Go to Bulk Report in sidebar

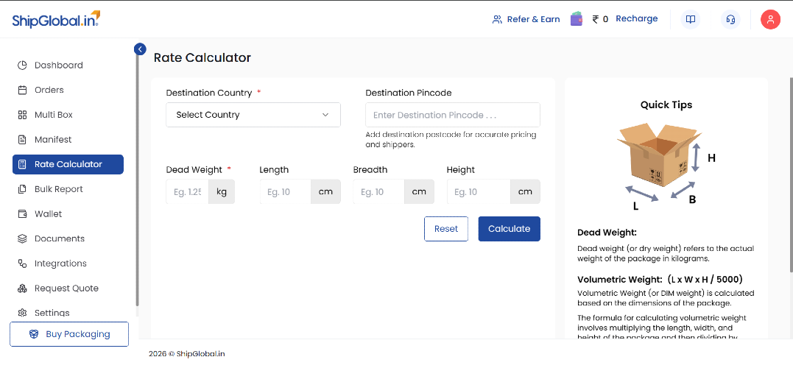coord(58,189)
